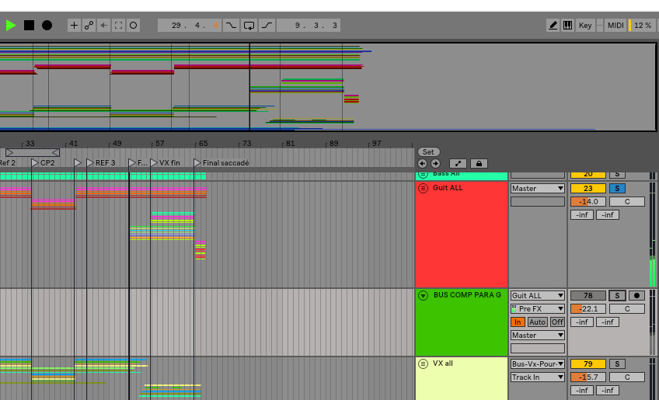Click BUS COMP volume value -22.1
Image resolution: width=659 pixels, height=400 pixels.
588,309
